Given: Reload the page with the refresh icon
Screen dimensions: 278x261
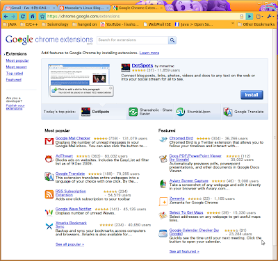Looking at the screenshot, I should [x=23, y=17].
